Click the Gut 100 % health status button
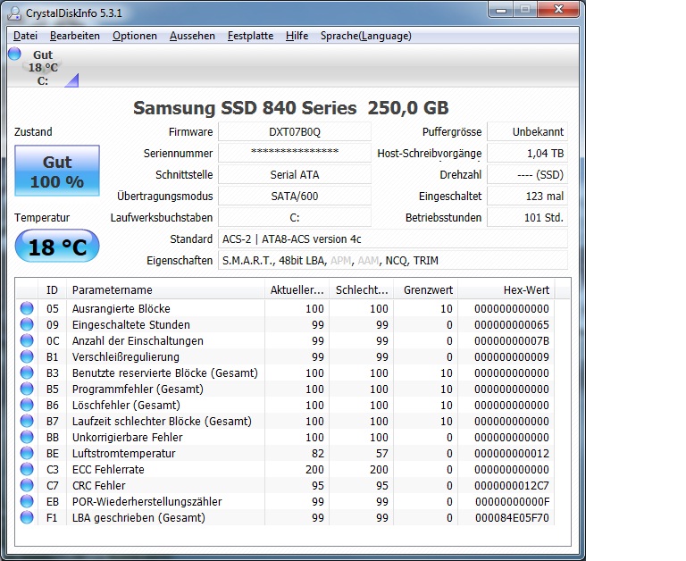 [x=57, y=171]
